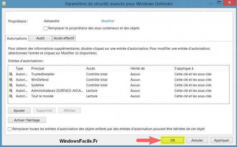This screenshot has height=147, width=237.
Task: Maximize the Paramètres de sécurité avancés window
Action: [219, 3]
